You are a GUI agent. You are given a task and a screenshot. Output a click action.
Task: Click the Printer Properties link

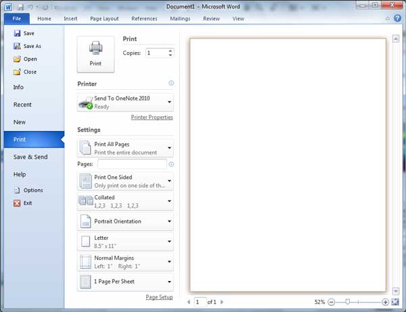pyautogui.click(x=152, y=118)
